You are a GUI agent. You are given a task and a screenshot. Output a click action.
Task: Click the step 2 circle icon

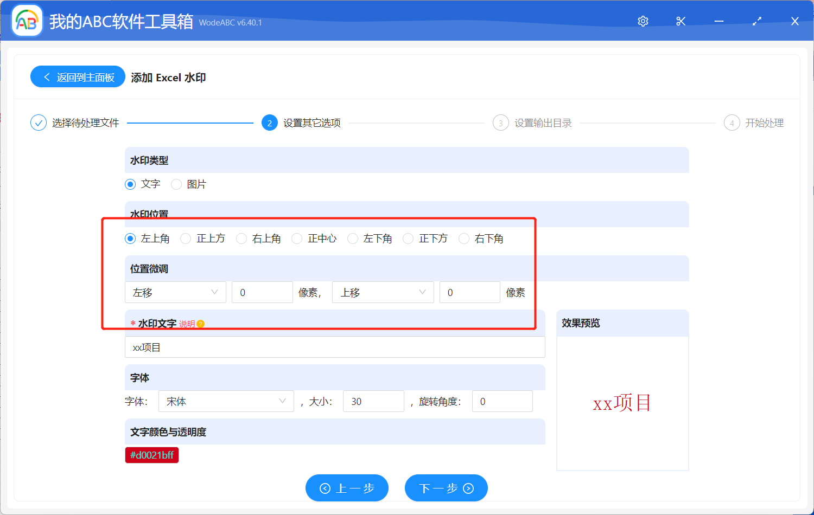click(270, 123)
